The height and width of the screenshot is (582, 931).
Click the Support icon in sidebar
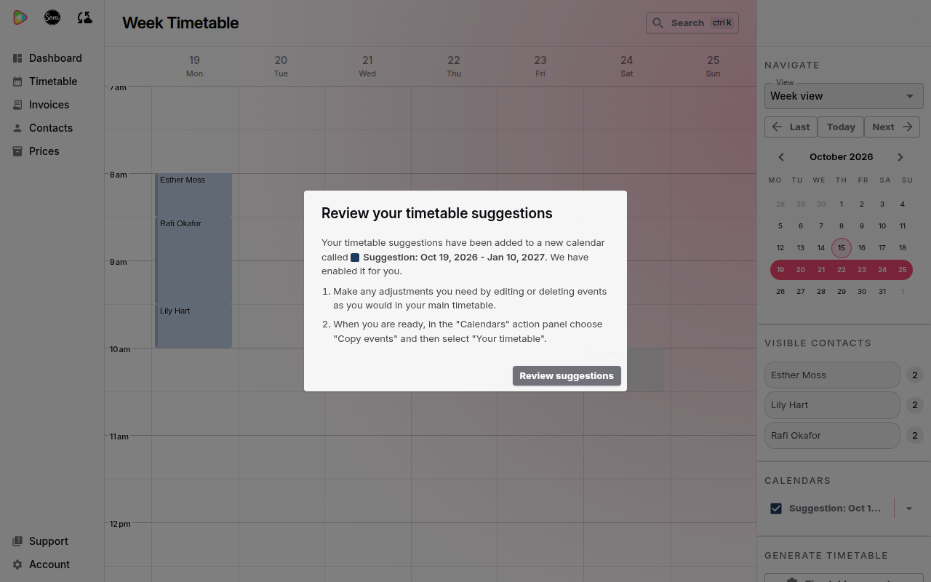tap(17, 541)
